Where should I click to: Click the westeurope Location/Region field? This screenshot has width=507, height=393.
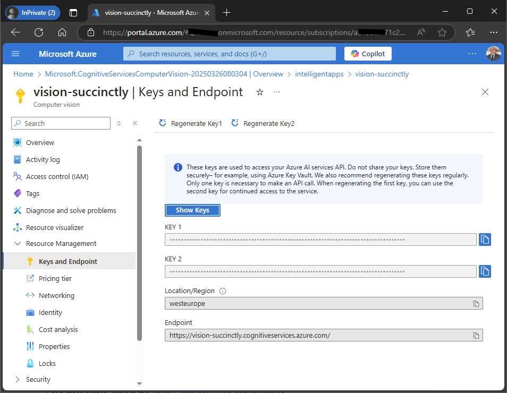(324, 303)
